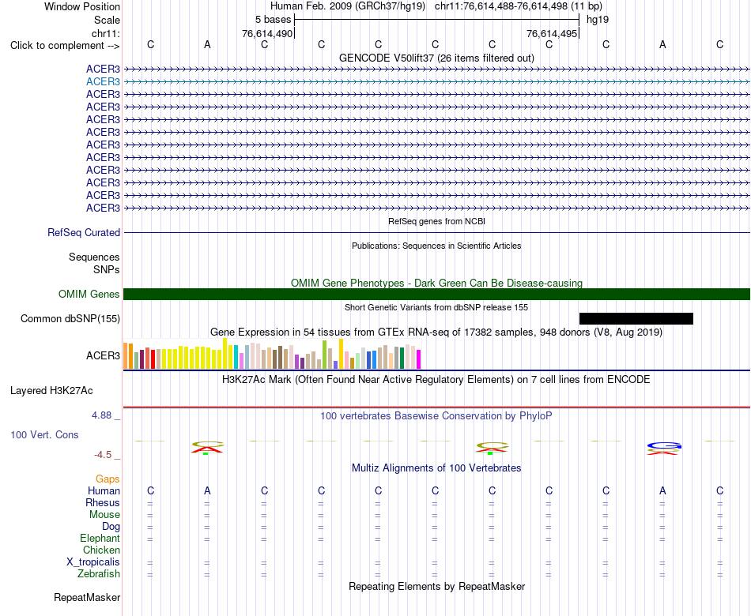The width and height of the screenshot is (751, 616).
Task: Click the Common dbSNP(155) label
Action: tap(70, 319)
